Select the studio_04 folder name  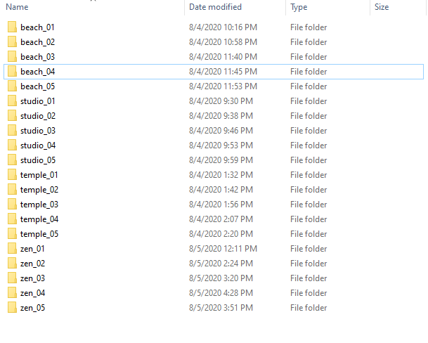tap(38, 145)
